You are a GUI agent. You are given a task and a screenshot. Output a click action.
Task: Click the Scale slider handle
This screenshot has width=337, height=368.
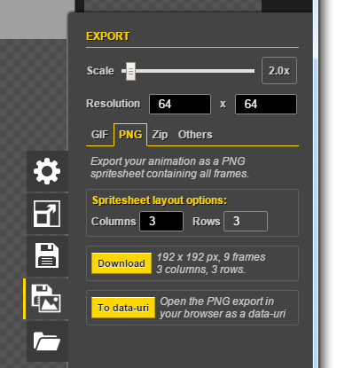[130, 71]
